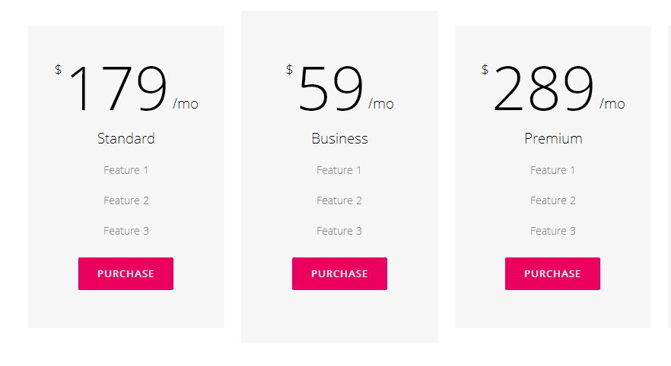Select the Standard plan title
Screen dimensions: 671x366
point(126,139)
